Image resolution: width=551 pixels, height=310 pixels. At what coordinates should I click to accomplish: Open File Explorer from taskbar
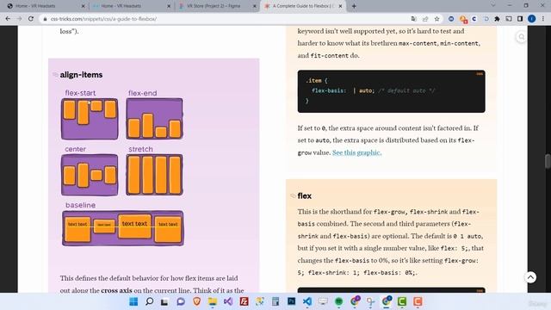point(213,301)
